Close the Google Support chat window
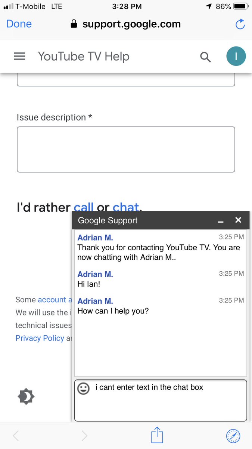This screenshot has height=449, width=252. pos(238,220)
